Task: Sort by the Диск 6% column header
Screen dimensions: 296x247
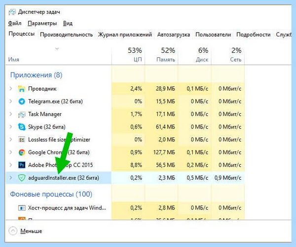Action: (x=195, y=55)
